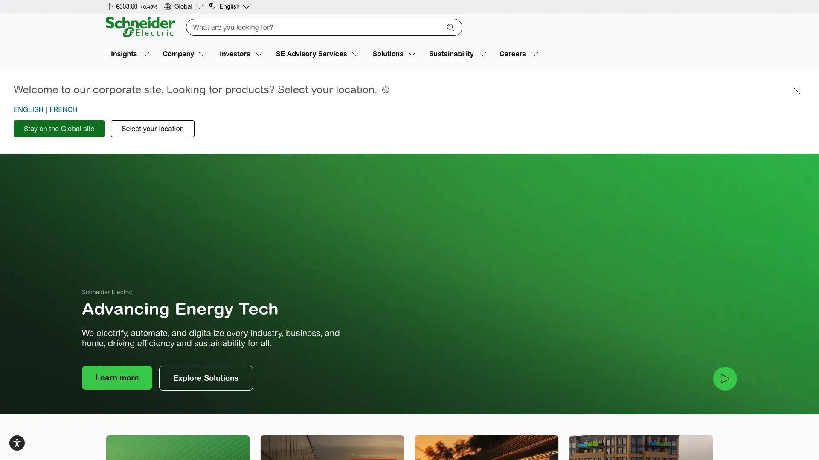Play the hero banner video

[x=725, y=379]
